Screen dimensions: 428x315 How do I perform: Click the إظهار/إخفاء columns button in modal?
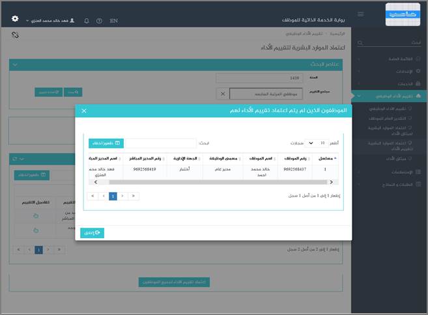click(106, 143)
